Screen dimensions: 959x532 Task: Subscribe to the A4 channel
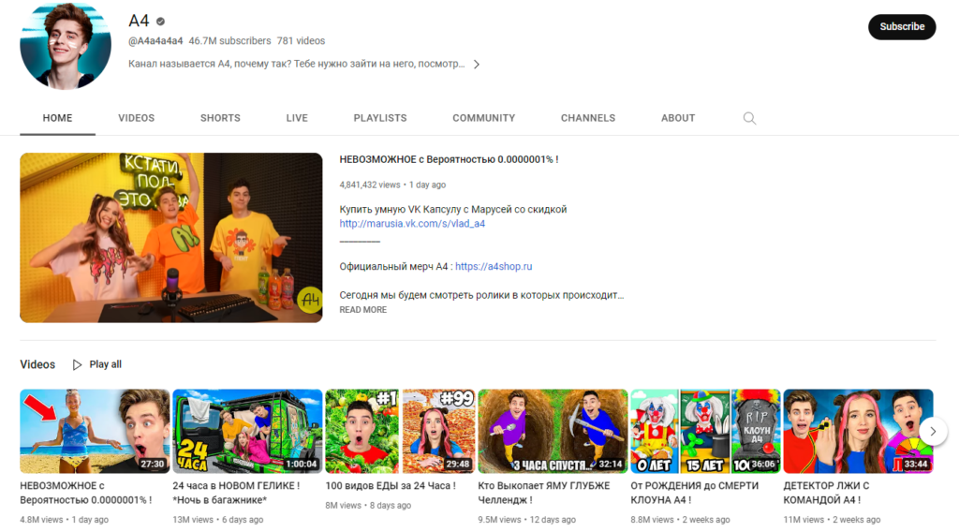pyautogui.click(x=902, y=27)
